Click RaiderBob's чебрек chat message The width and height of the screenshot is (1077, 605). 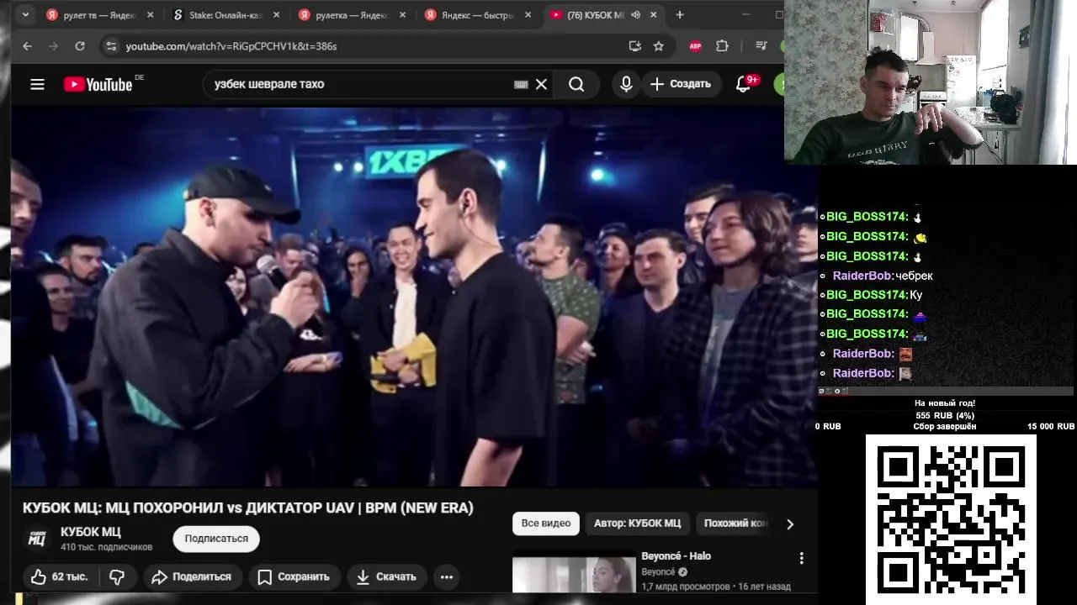883,276
